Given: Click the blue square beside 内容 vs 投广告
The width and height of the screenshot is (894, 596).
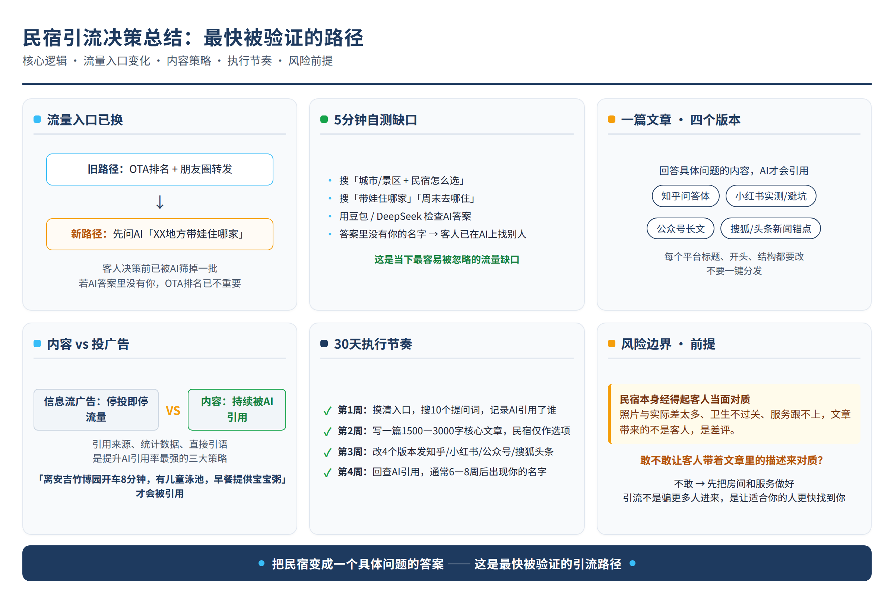Looking at the screenshot, I should [37, 343].
